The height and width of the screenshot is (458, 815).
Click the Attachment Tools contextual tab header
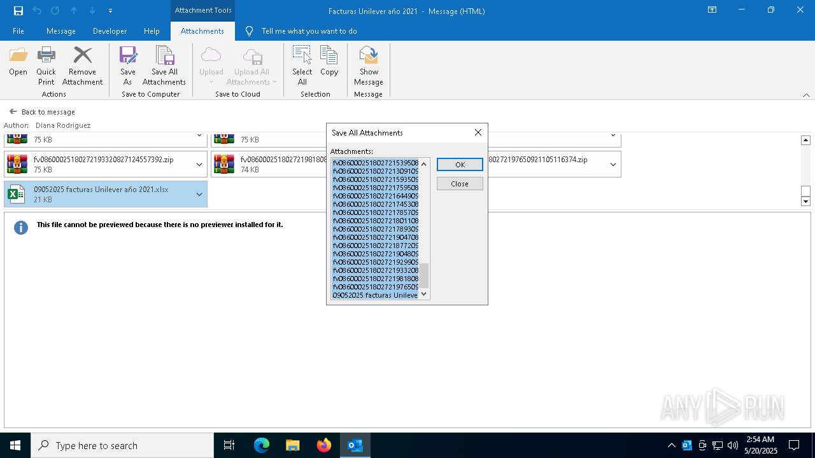pos(203,10)
